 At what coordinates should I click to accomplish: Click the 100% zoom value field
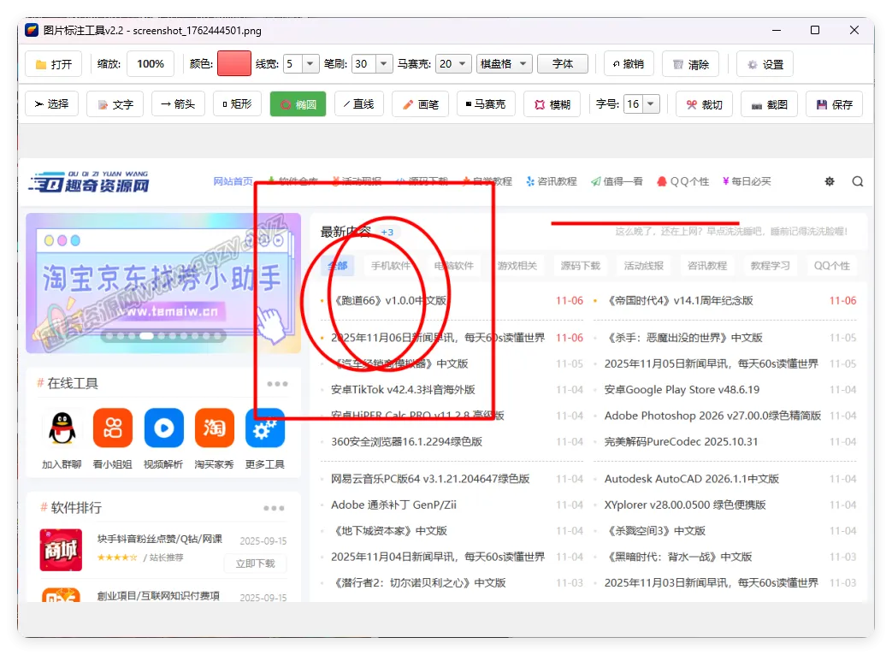151,63
